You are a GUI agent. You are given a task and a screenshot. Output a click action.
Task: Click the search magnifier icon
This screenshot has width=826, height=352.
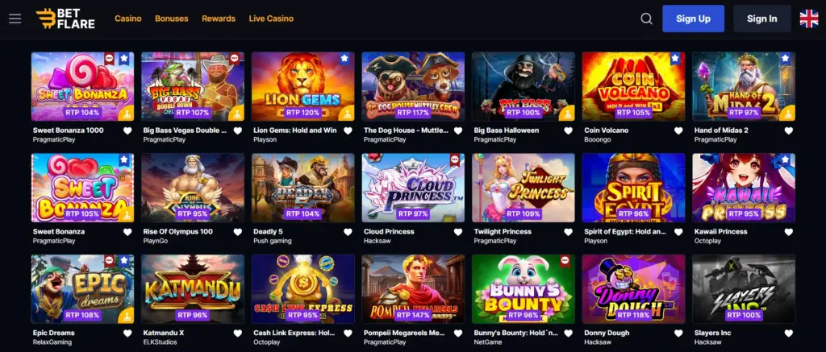click(x=646, y=19)
